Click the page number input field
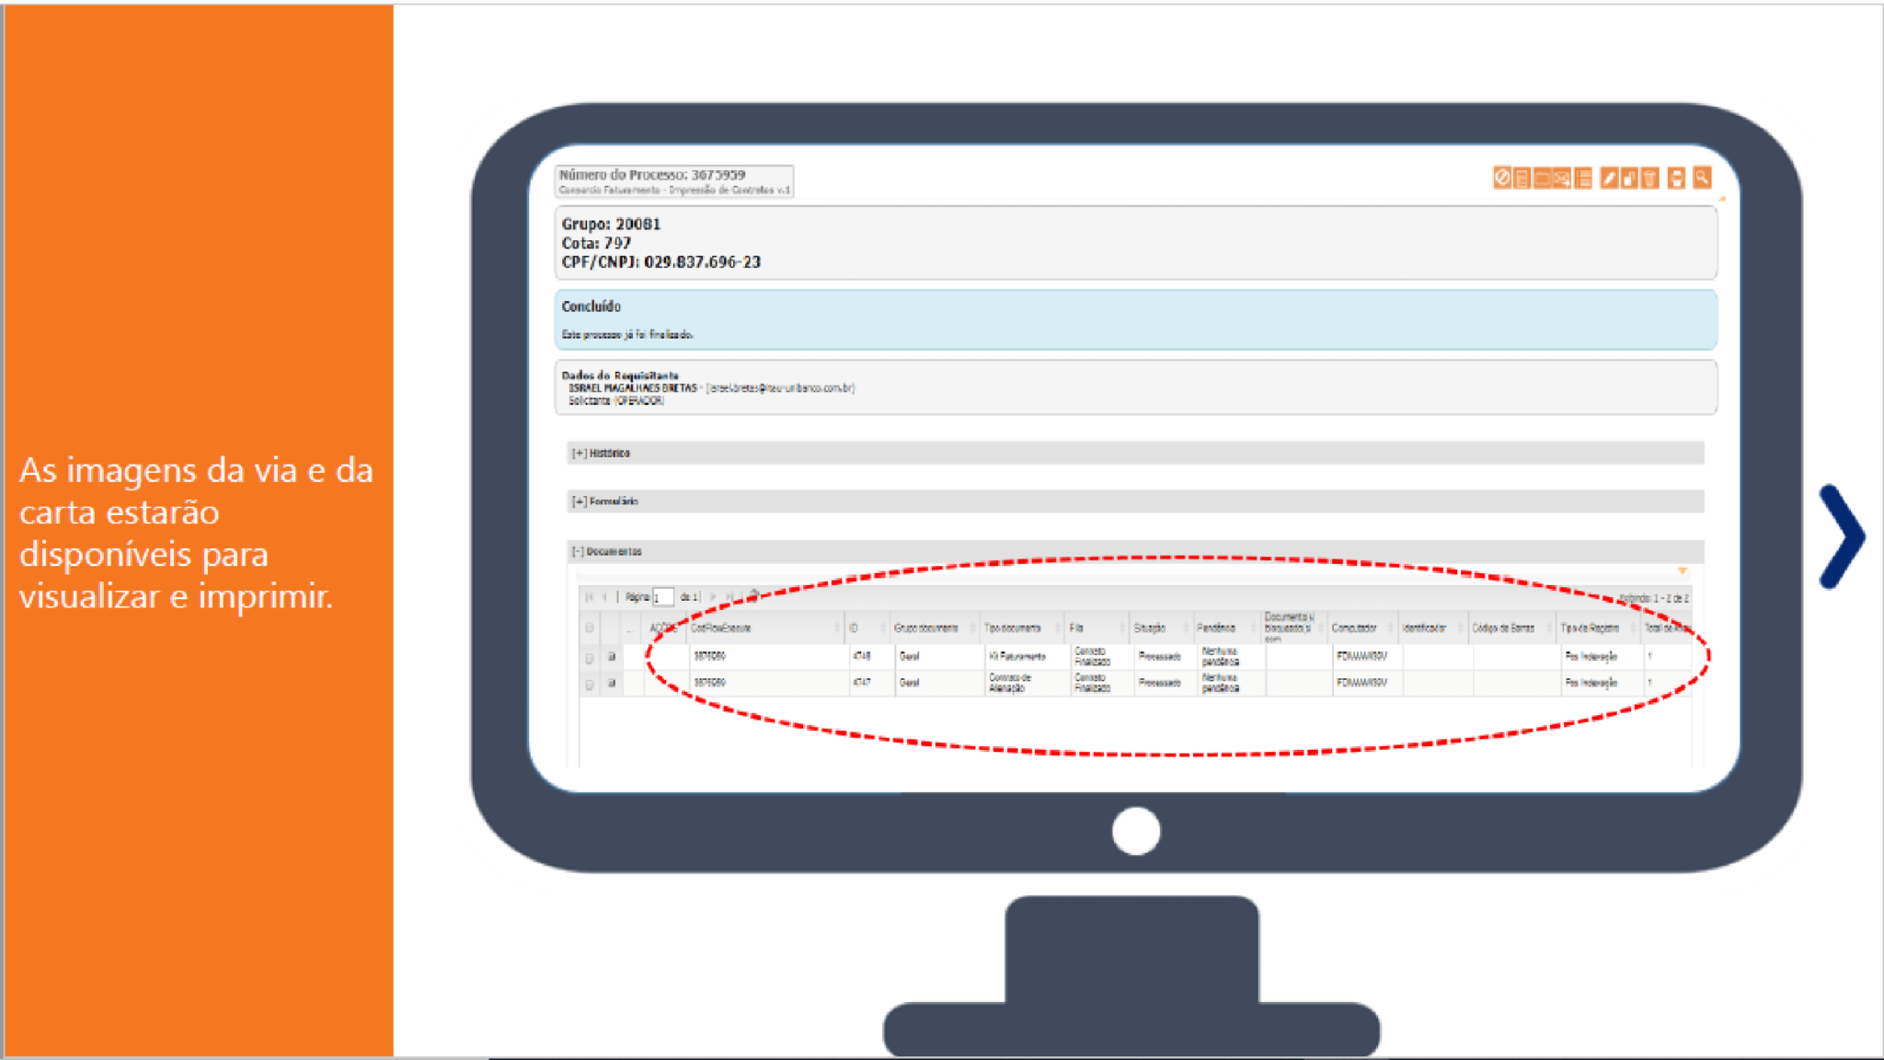 [x=663, y=597]
